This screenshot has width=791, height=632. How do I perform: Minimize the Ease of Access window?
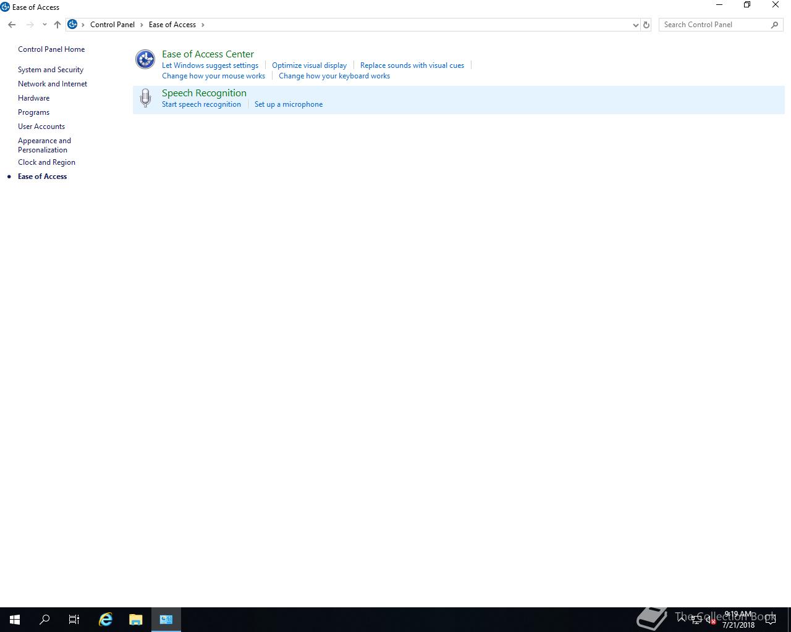[719, 5]
